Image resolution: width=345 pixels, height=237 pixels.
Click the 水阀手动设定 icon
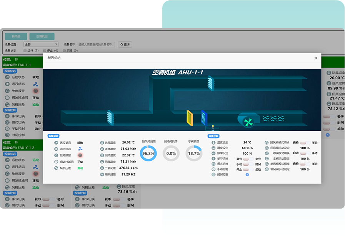point(267,159)
